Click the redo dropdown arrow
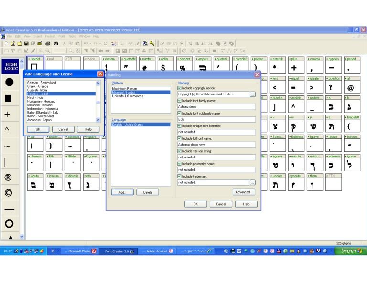Image resolution: width=367 pixels, height=282 pixels. point(100,43)
